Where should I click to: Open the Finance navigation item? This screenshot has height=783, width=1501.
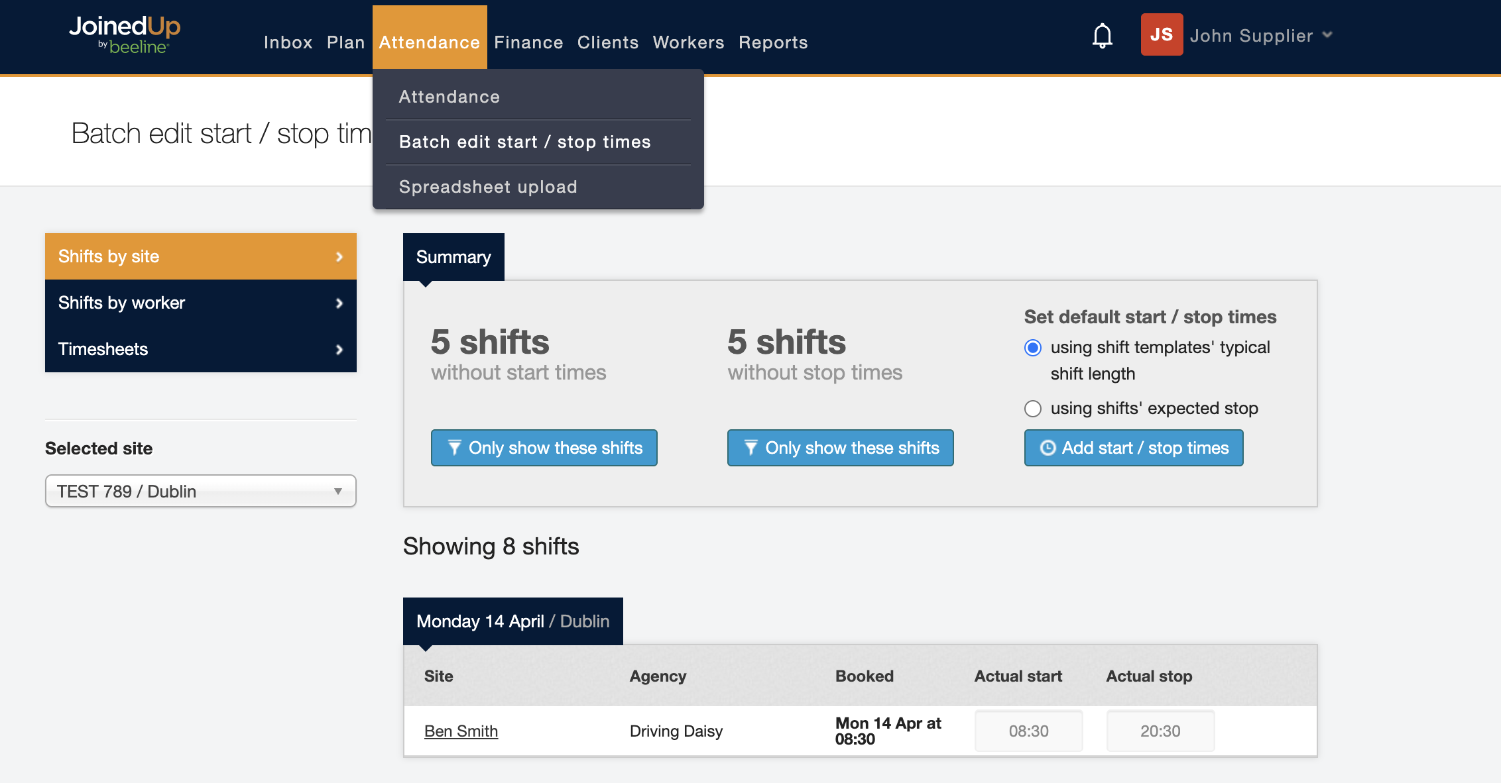pos(528,42)
